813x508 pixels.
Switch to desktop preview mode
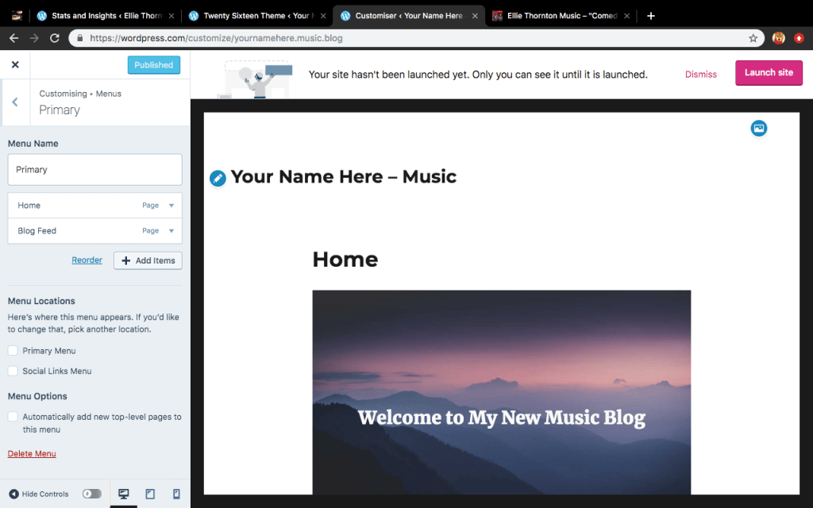pos(124,494)
